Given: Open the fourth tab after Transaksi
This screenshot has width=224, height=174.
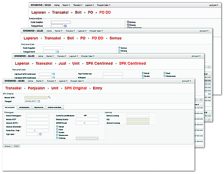Looking at the screenshot, I should point(55,107).
